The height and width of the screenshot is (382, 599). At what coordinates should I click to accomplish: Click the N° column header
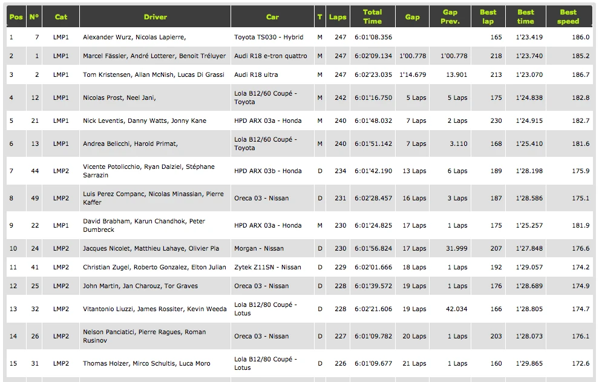(x=34, y=17)
